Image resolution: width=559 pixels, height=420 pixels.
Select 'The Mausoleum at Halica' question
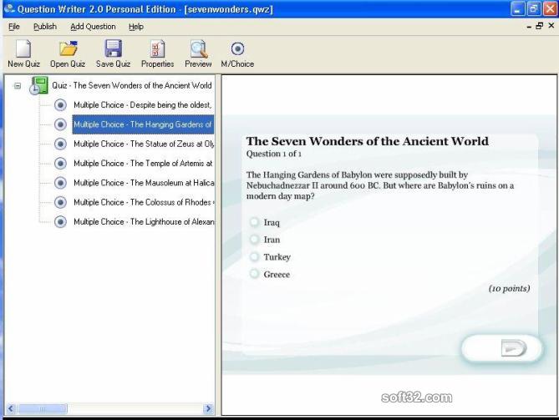coord(144,183)
